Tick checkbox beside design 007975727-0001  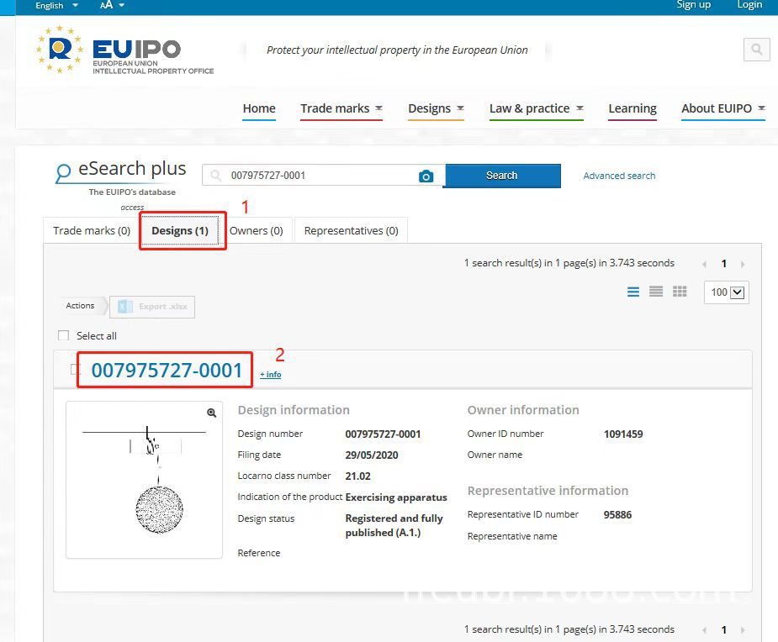coord(74,370)
